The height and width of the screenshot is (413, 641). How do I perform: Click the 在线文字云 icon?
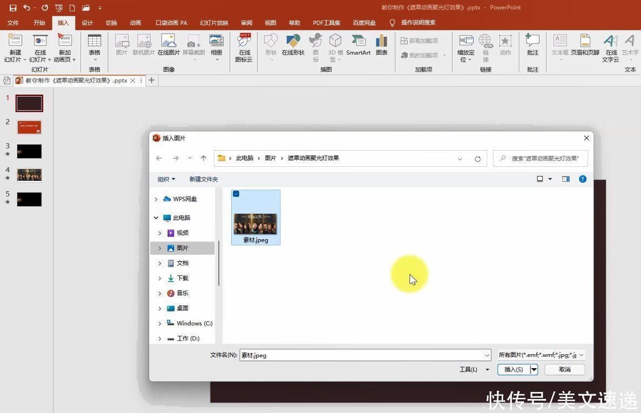click(610, 40)
